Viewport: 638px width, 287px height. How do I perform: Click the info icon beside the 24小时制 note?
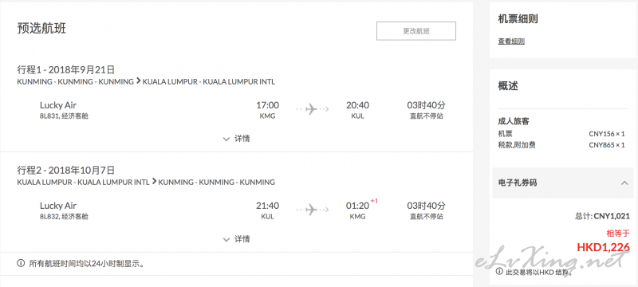click(x=21, y=264)
